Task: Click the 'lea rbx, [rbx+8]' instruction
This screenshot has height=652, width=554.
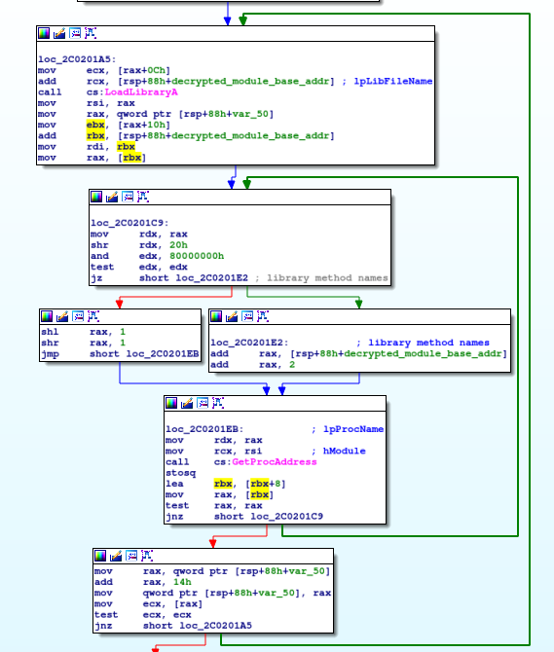Action: pyautogui.click(x=226, y=484)
